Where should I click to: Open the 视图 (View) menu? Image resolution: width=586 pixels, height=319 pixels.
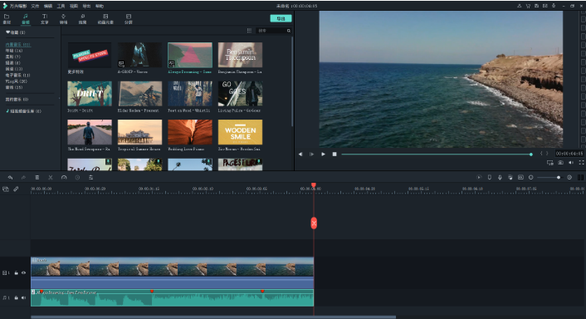[x=74, y=6]
